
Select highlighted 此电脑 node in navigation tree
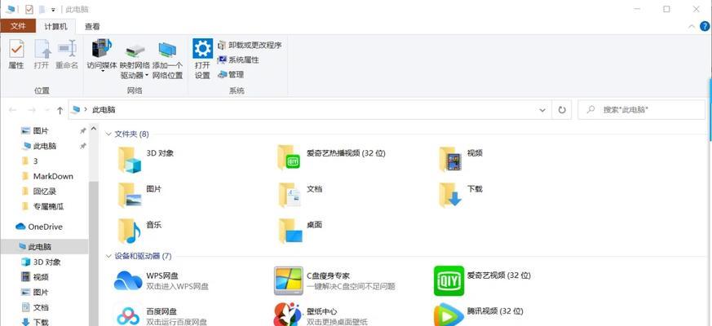[x=45, y=247]
